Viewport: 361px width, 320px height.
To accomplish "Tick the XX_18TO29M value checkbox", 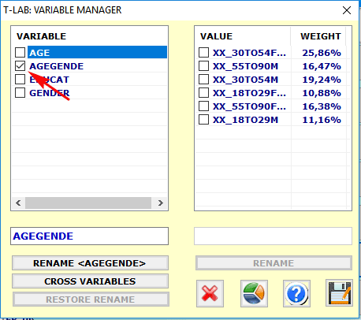I will click(203, 120).
